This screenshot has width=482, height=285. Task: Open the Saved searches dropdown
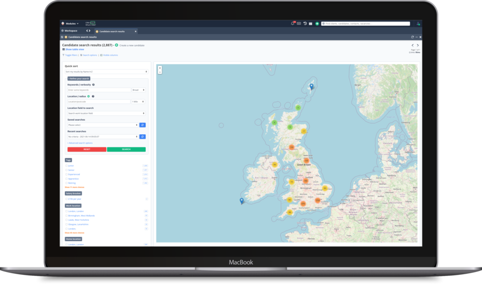103,125
